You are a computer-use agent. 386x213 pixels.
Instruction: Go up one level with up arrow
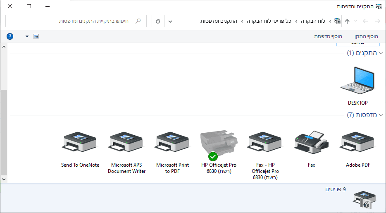coord(347,21)
